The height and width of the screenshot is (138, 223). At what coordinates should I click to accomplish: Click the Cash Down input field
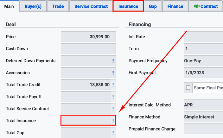point(88,49)
